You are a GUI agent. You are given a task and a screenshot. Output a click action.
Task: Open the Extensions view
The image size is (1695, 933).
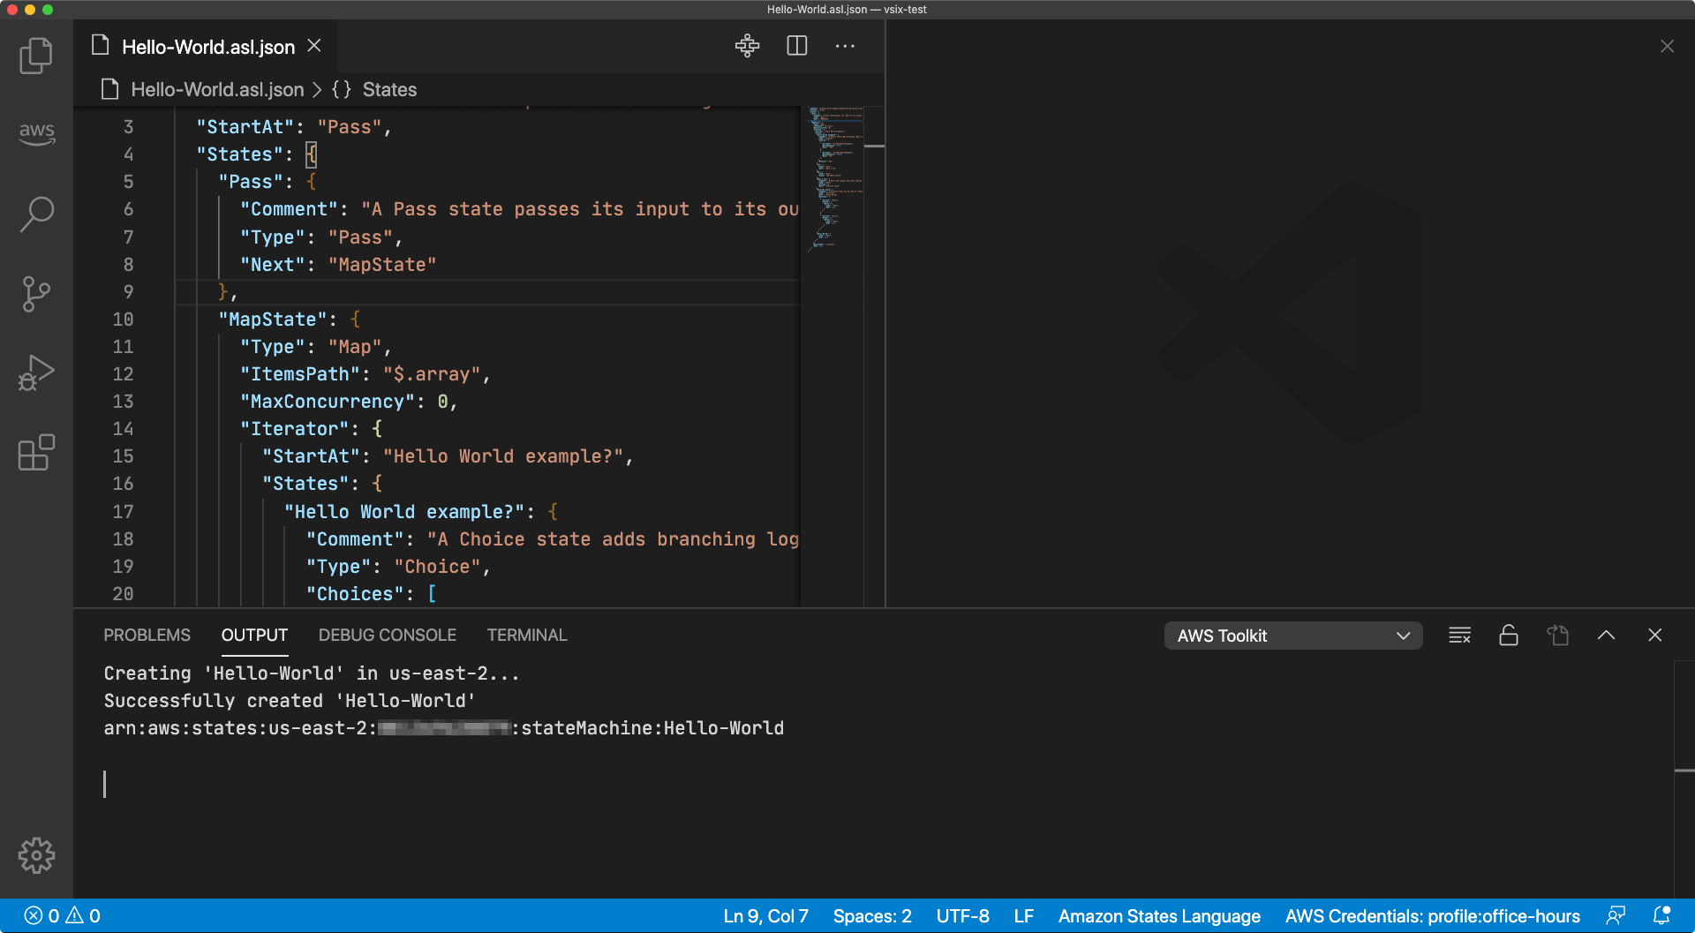36,453
